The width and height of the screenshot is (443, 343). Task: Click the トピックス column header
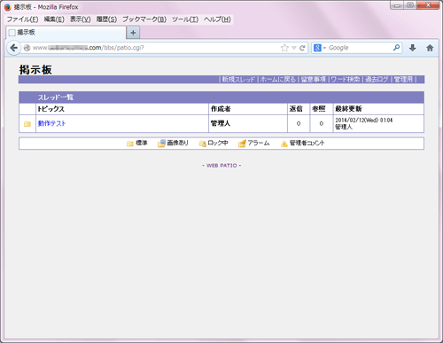[51, 109]
